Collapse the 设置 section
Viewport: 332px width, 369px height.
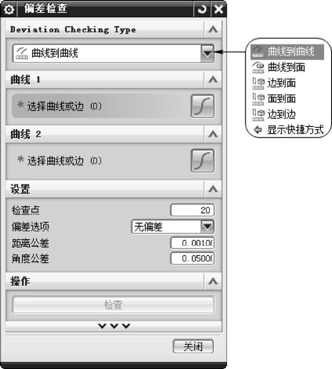pos(213,189)
